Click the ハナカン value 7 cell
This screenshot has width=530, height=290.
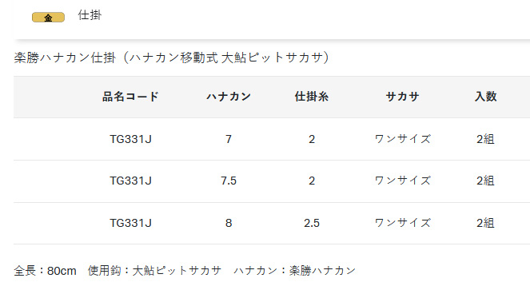click(229, 139)
